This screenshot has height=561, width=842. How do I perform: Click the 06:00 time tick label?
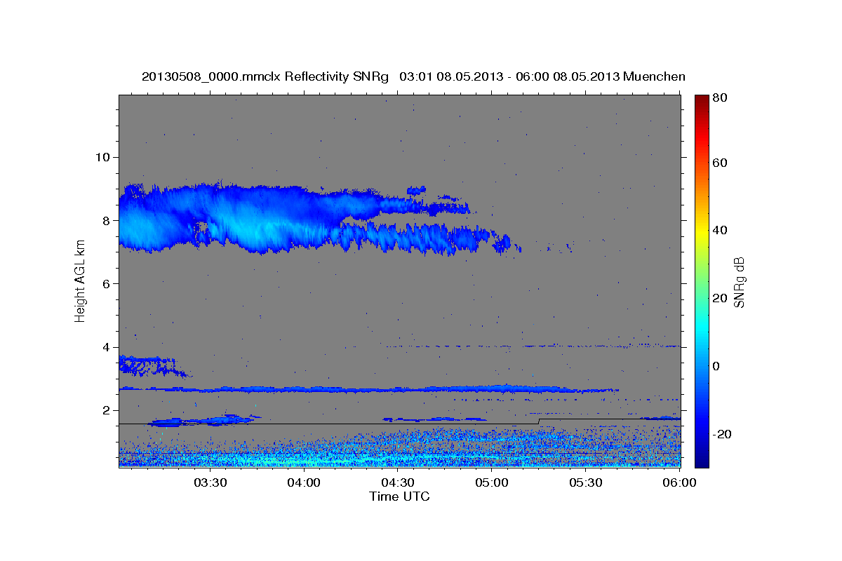coord(680,482)
